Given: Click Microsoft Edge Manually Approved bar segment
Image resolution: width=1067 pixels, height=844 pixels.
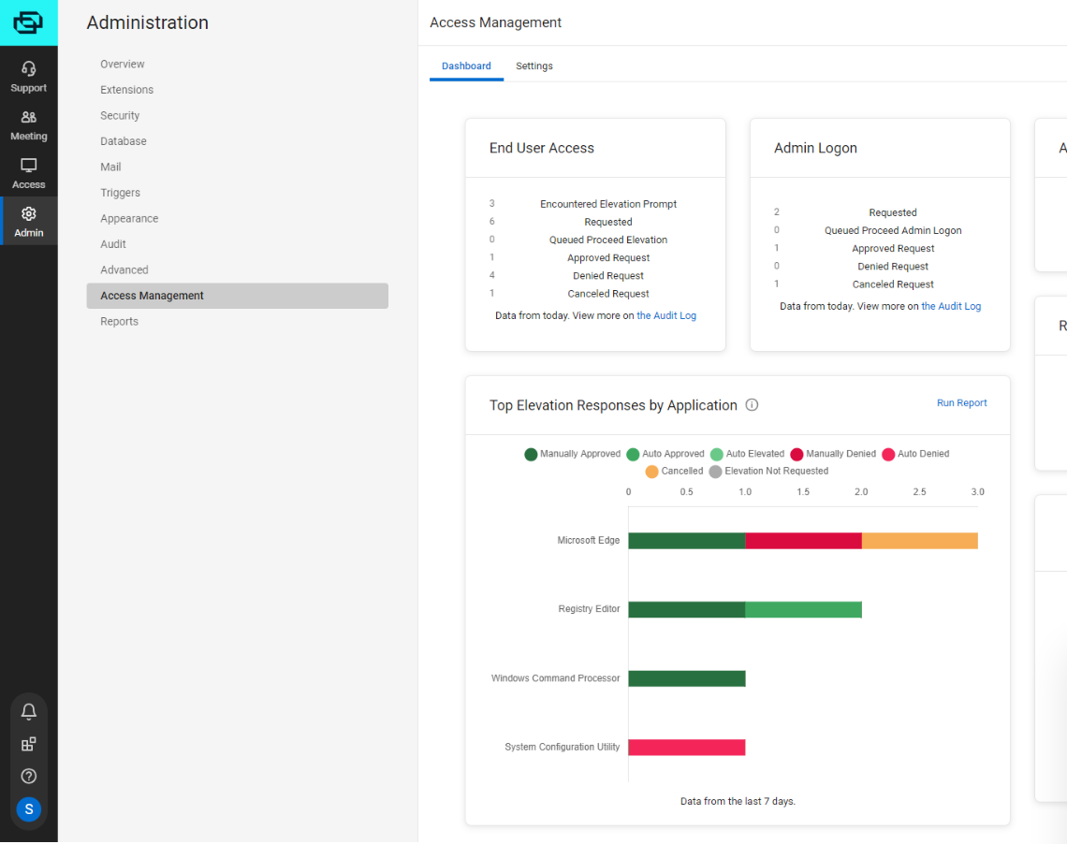Looking at the screenshot, I should coord(687,542).
